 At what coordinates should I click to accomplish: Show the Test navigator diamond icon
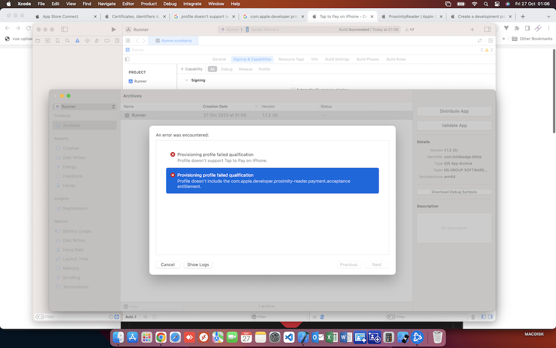87,41
